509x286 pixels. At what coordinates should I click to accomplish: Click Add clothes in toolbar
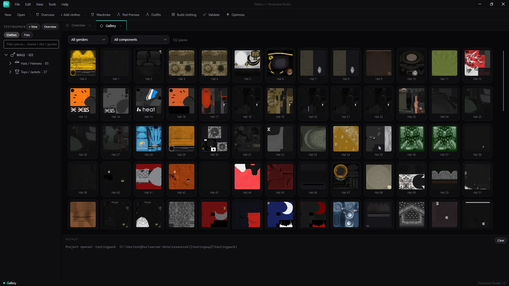point(70,15)
